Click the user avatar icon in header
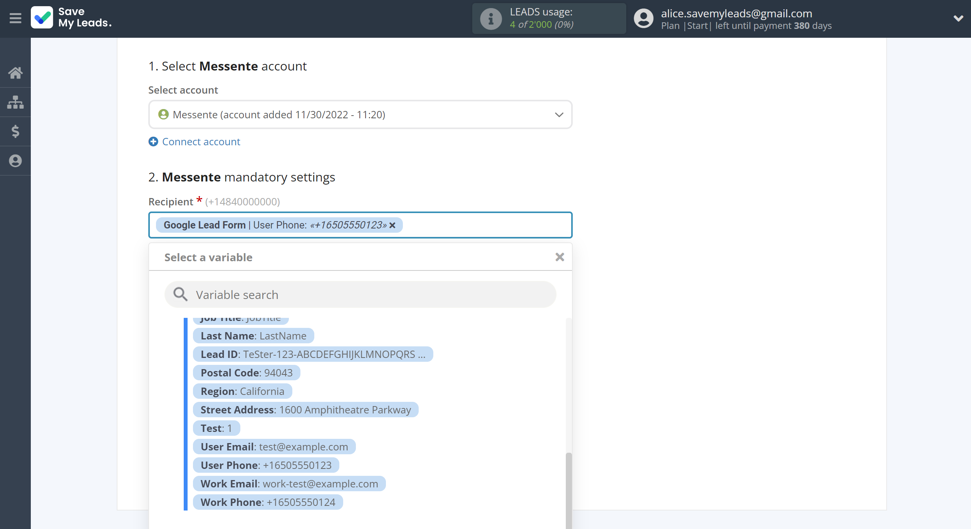971x529 pixels. (644, 18)
